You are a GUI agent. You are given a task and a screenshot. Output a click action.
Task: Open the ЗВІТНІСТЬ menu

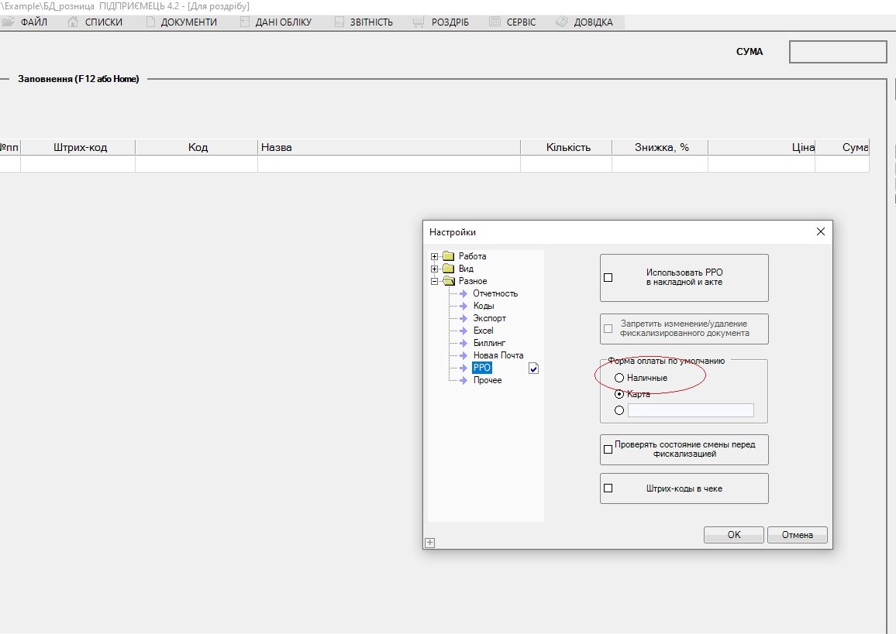point(370,22)
